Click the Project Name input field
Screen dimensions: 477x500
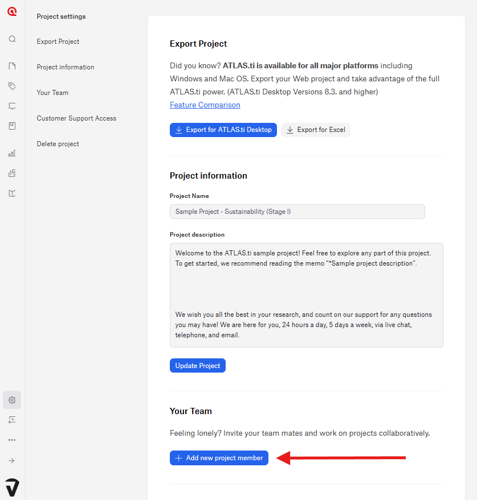[x=297, y=212]
